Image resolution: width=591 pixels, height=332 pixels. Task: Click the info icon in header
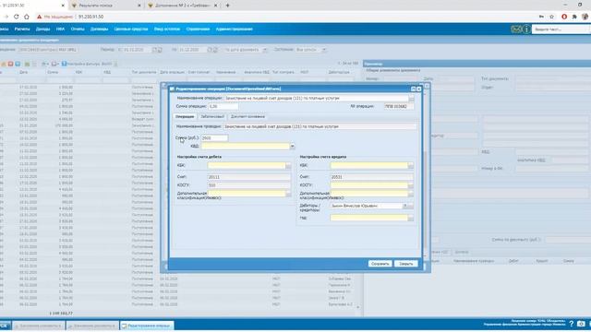[526, 29]
